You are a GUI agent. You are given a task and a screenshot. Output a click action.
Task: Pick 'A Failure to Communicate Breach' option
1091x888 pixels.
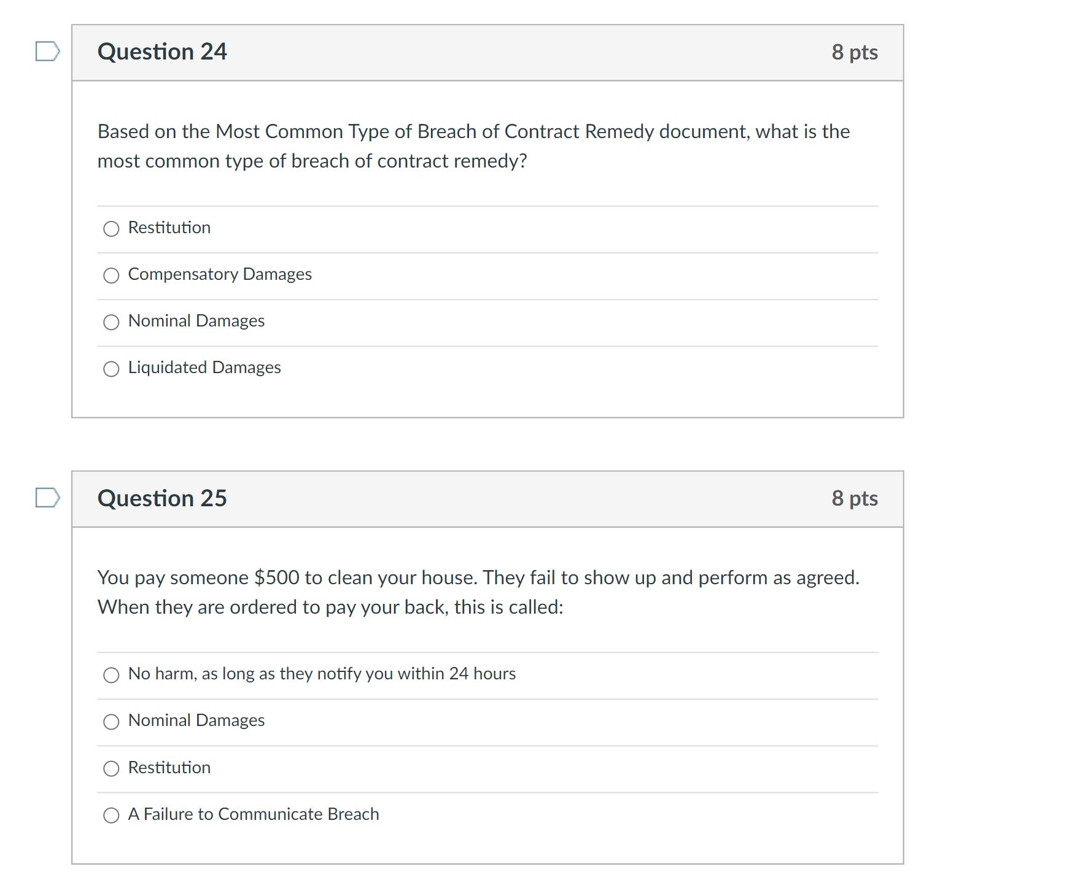tap(111, 815)
